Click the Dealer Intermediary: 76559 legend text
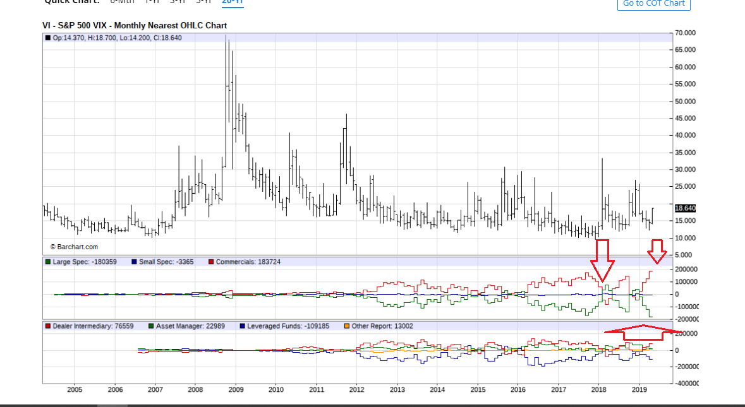Image resolution: width=745 pixels, height=407 pixels. (x=93, y=326)
